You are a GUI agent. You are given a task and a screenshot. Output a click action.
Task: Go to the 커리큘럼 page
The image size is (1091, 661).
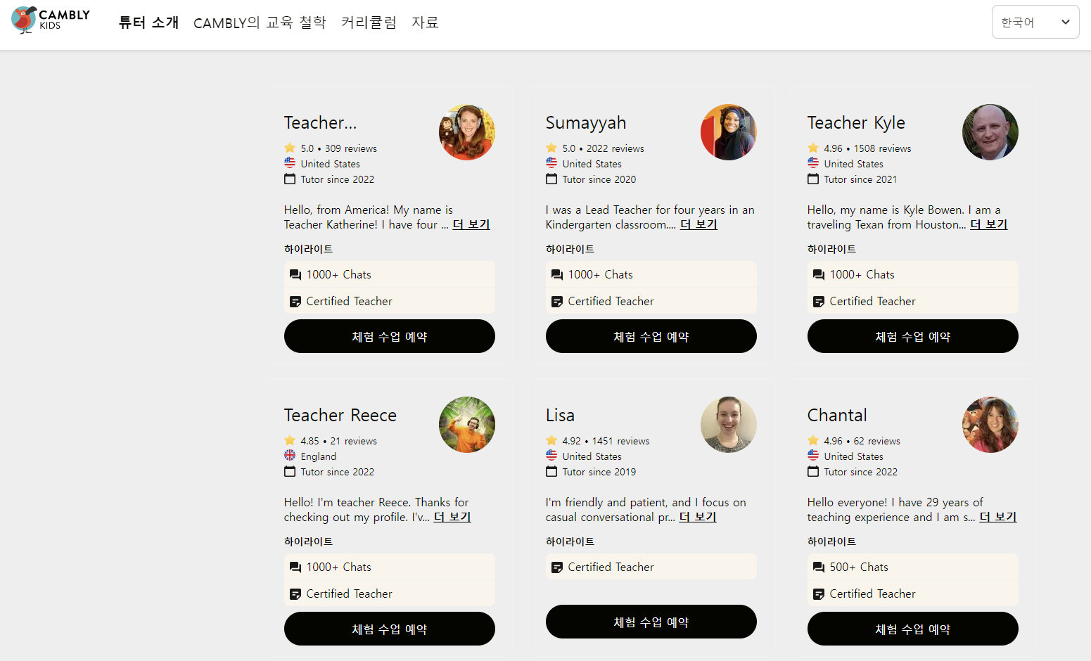pyautogui.click(x=369, y=23)
